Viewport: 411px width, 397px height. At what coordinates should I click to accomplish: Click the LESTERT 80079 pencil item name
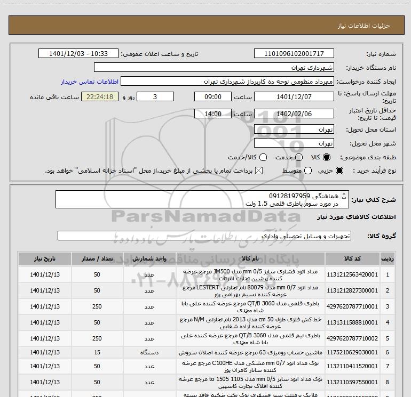pyautogui.click(x=250, y=291)
